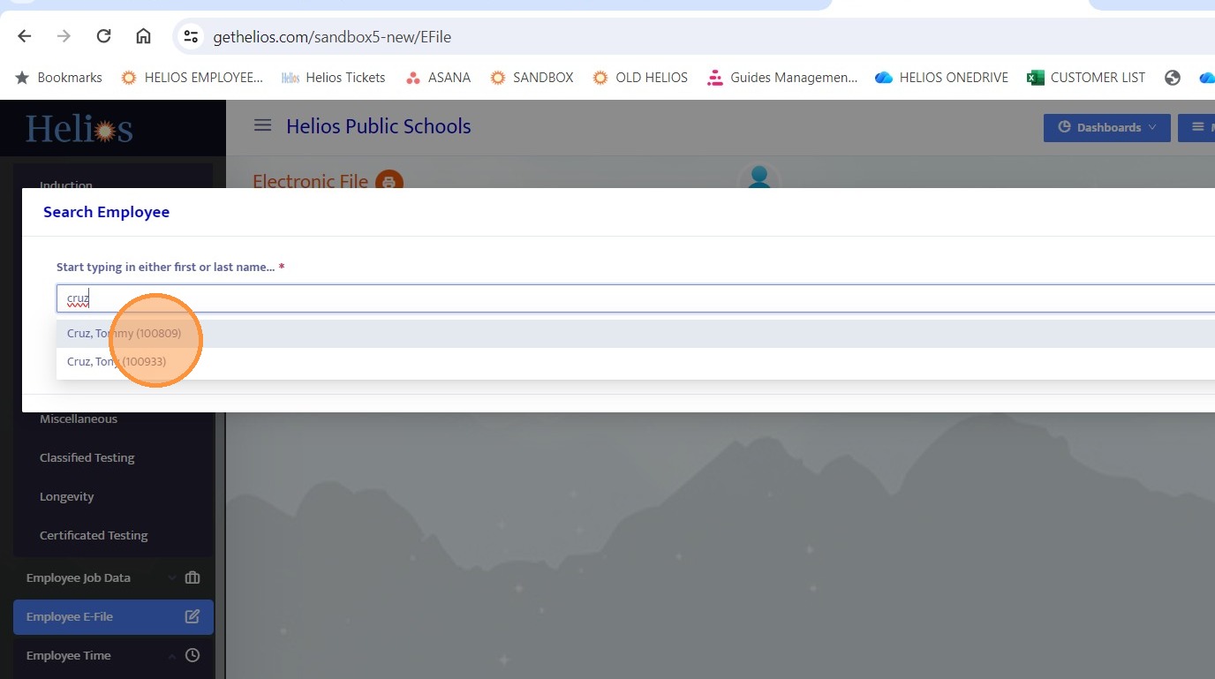Select Cruz, Tommy (100809) from results
This screenshot has height=679, width=1215.
pyautogui.click(x=636, y=334)
